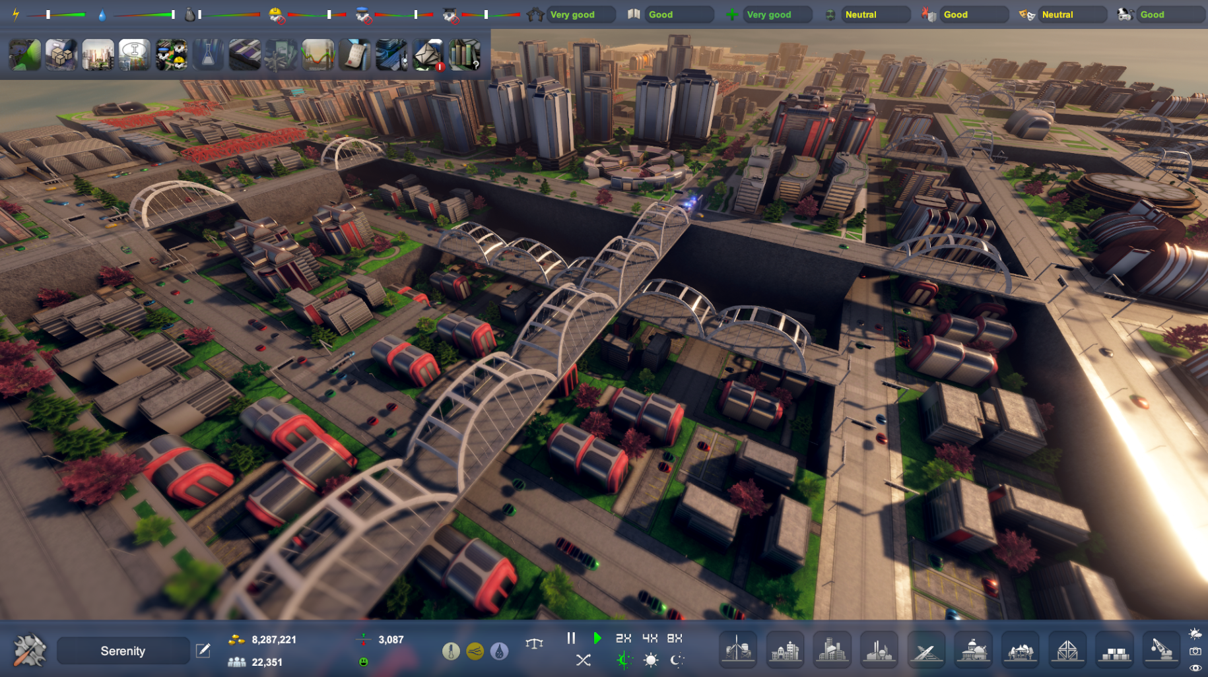This screenshot has width=1208, height=677.
Task: Click the income value 3,087
Action: point(391,639)
